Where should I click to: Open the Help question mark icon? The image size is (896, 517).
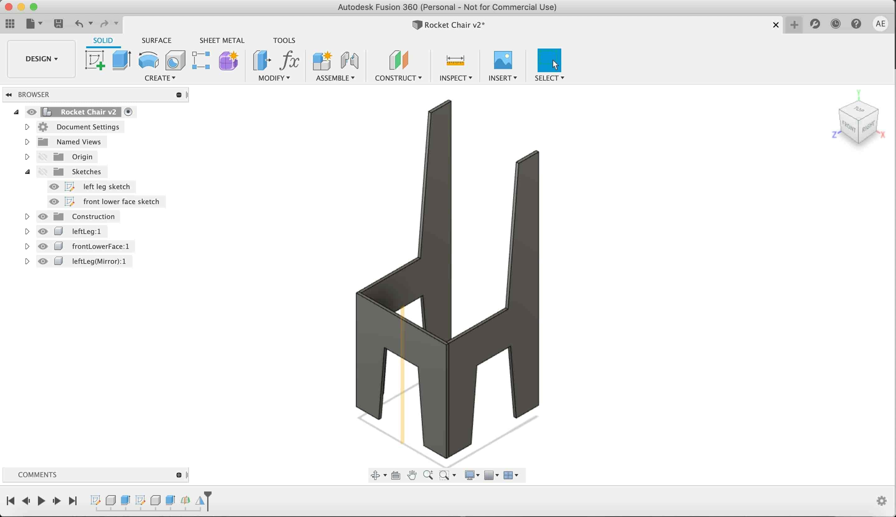click(x=856, y=24)
